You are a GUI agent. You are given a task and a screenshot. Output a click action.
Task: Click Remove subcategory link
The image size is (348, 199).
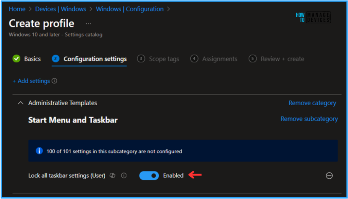[x=309, y=119]
